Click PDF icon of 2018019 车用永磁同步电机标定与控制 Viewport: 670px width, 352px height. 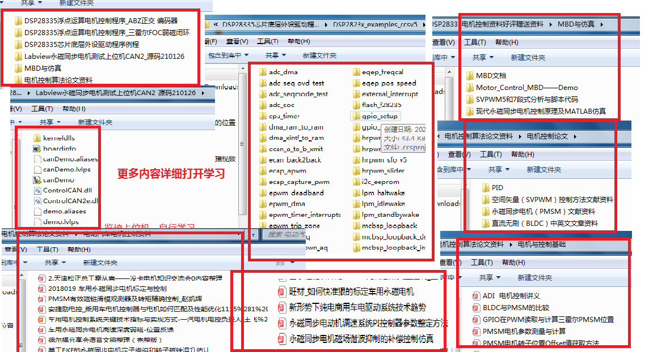tap(41, 289)
